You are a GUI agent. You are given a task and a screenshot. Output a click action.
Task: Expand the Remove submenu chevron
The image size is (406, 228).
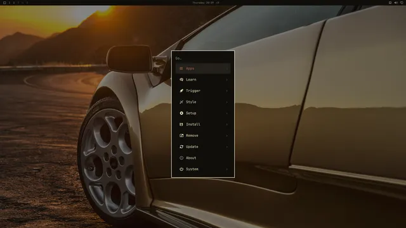point(227,136)
